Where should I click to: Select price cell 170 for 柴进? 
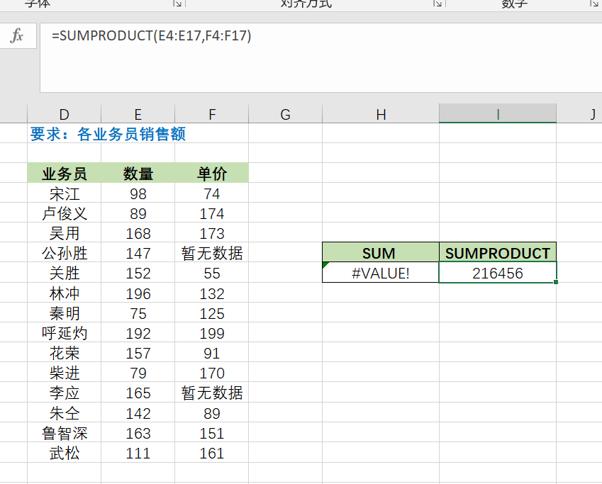pos(211,373)
